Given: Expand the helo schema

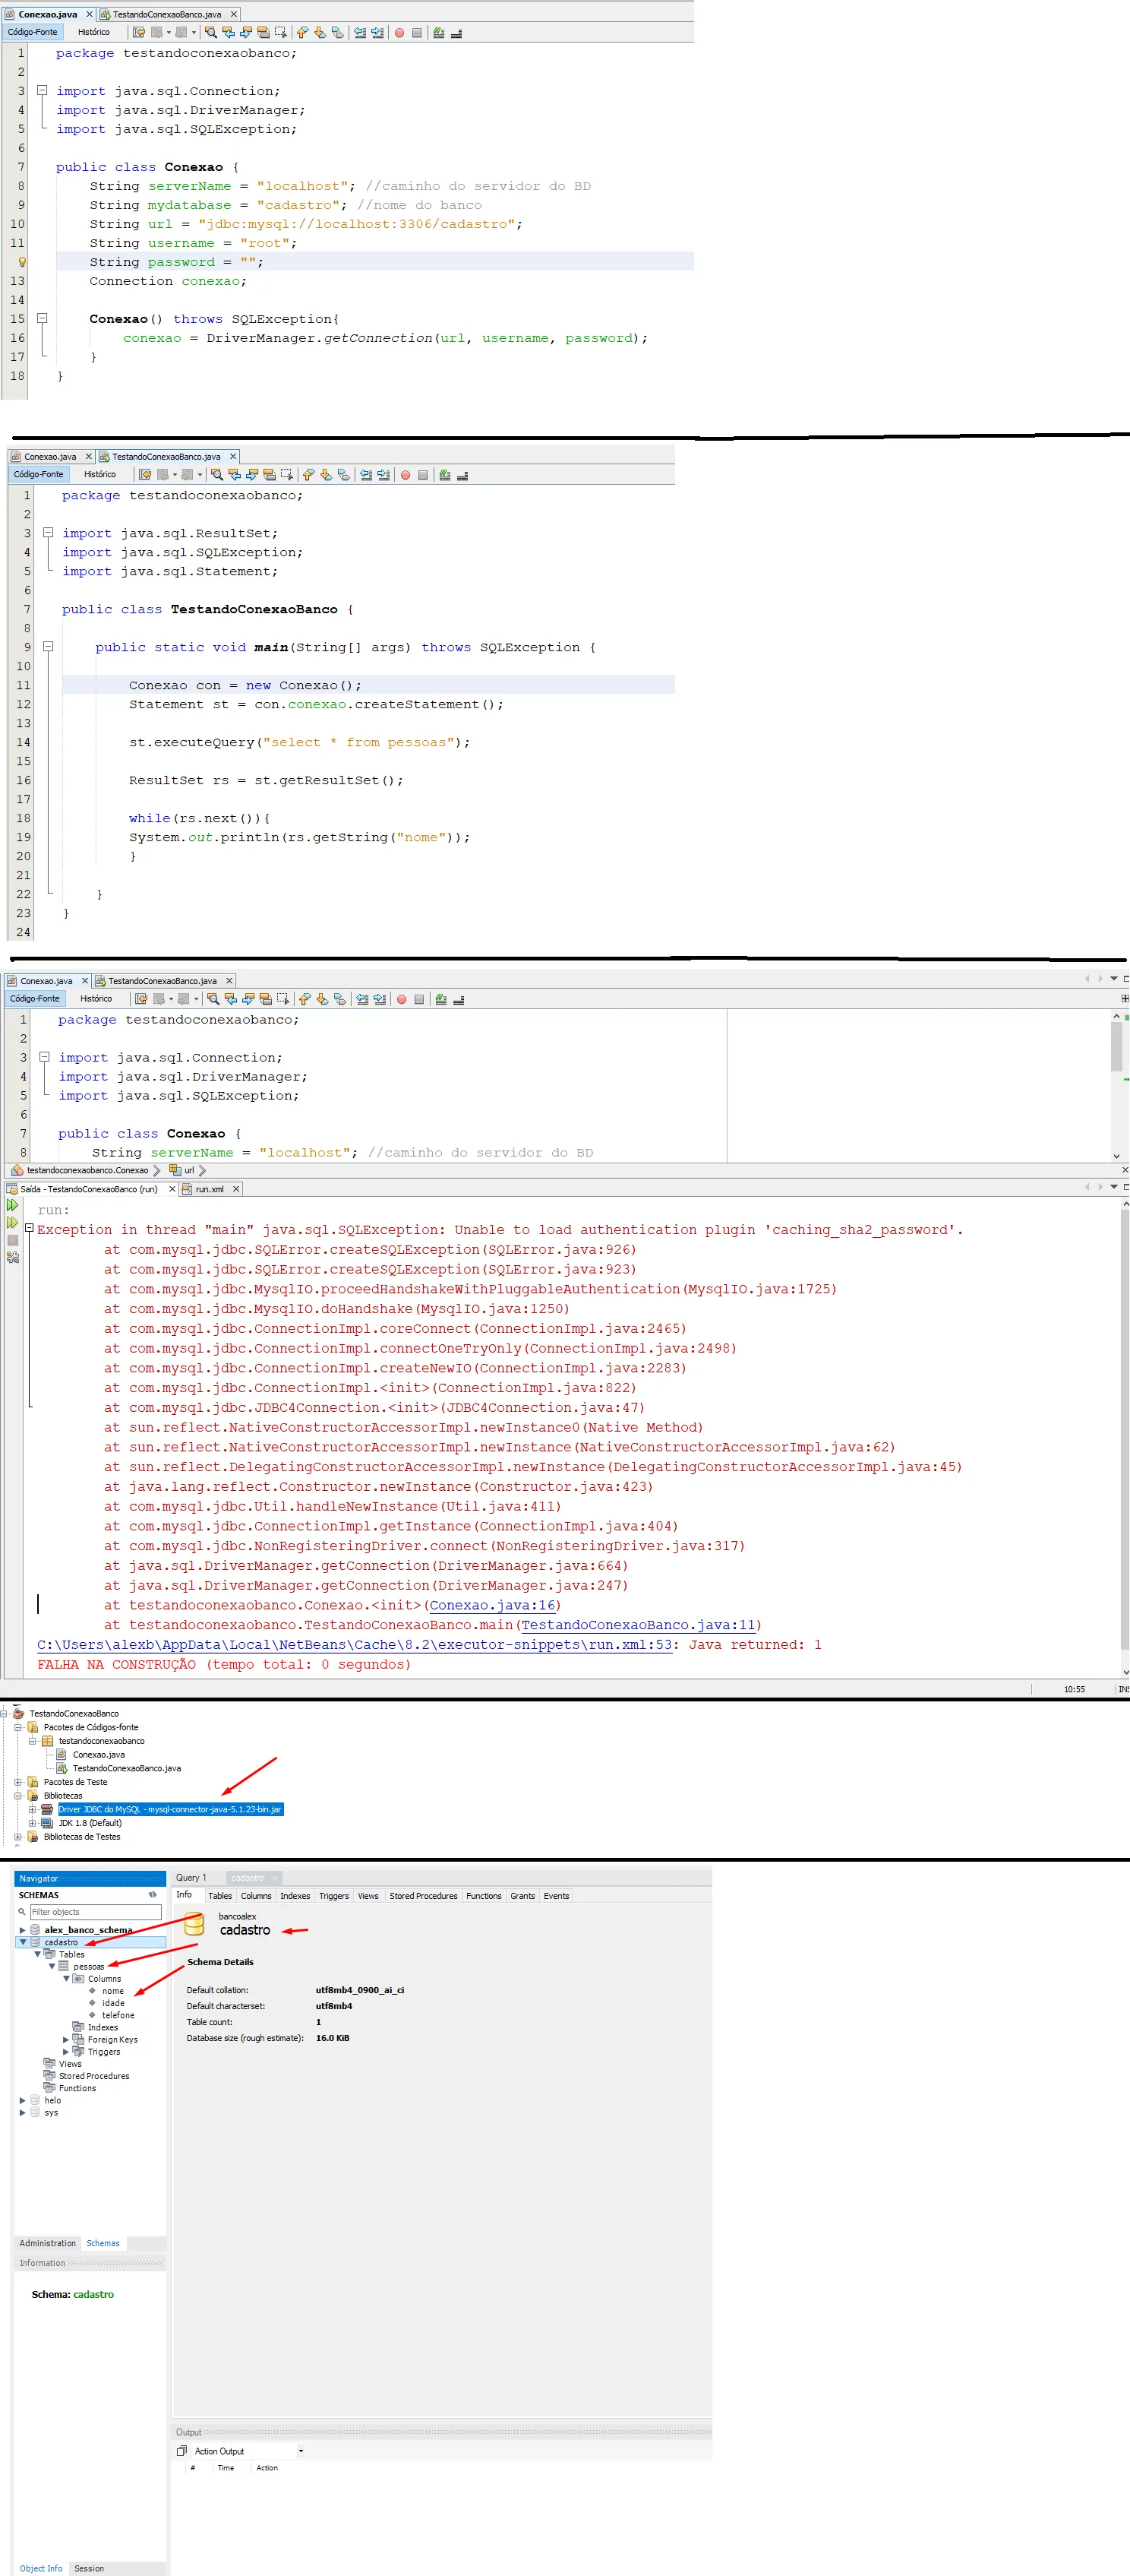Looking at the screenshot, I should tap(23, 2100).
